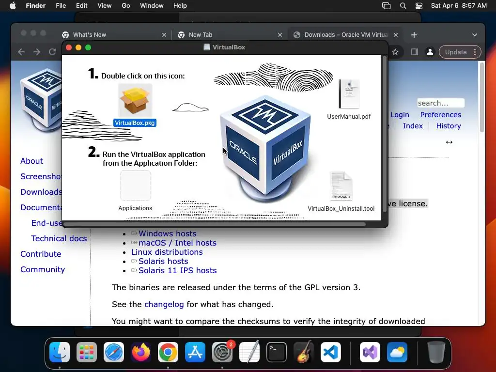
Task: Open the macOS / Intel hosts link
Action: [x=177, y=243]
